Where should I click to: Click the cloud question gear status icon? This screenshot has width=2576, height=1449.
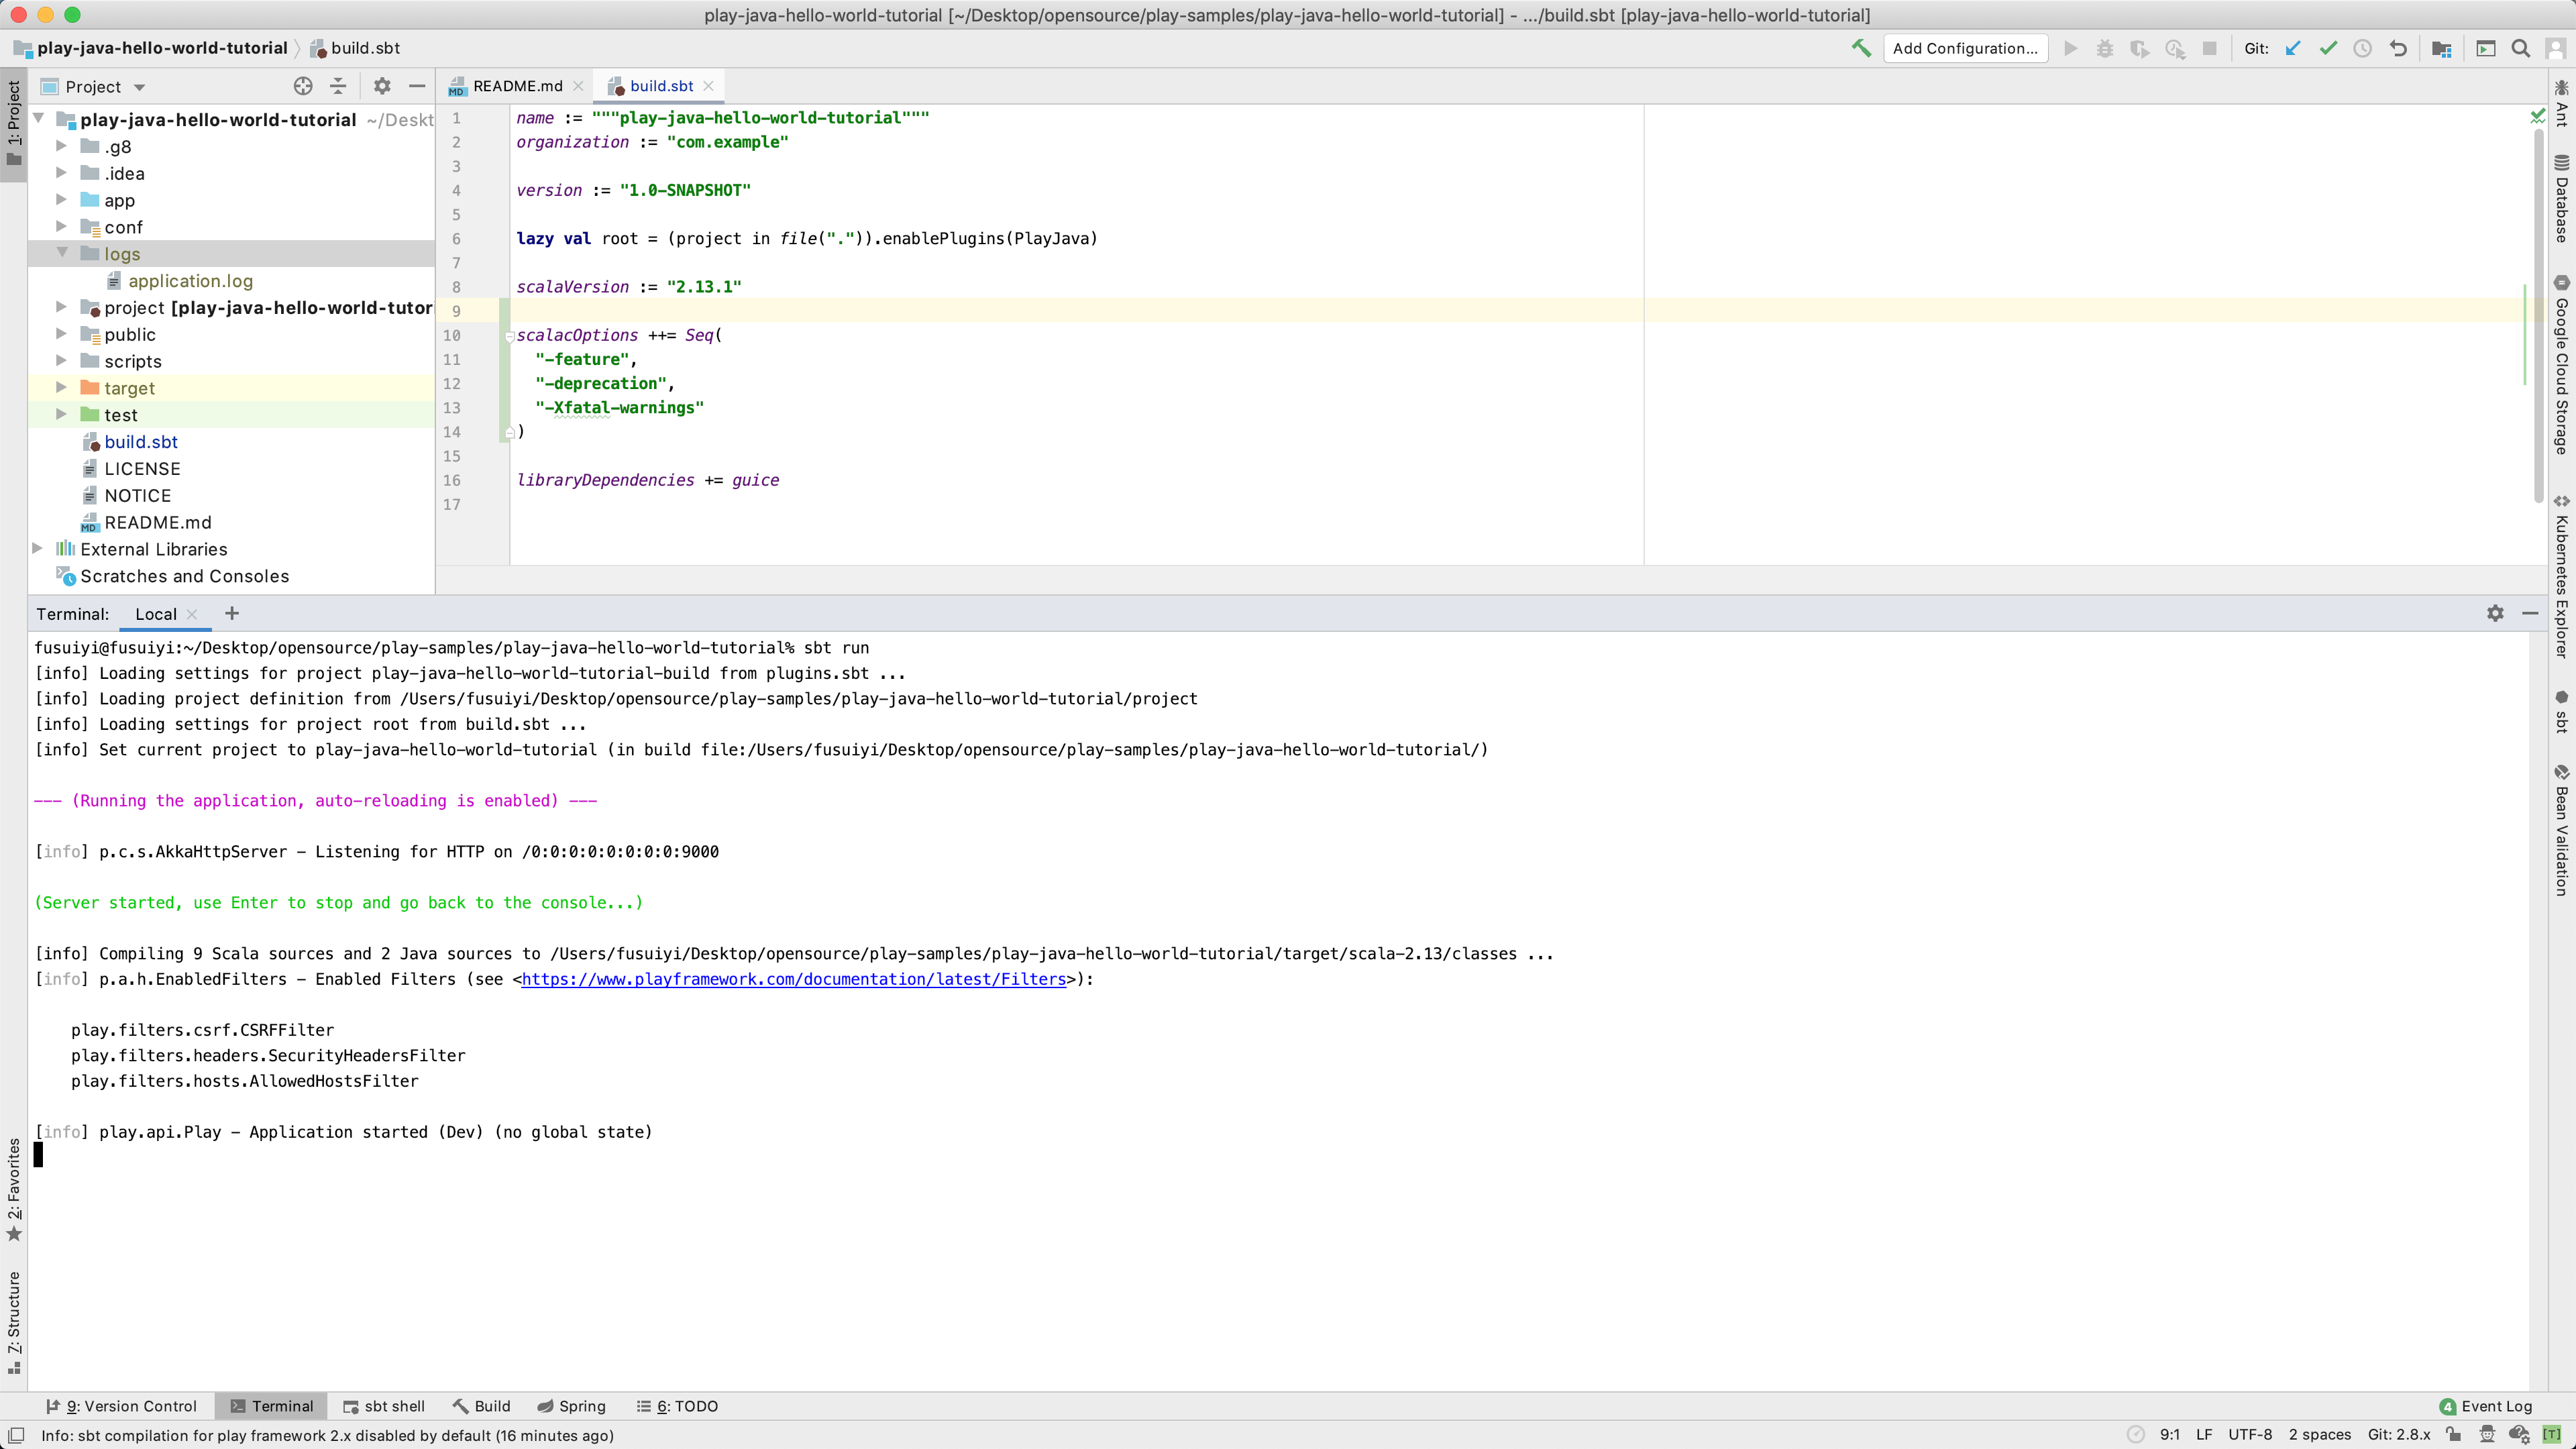2519,1434
